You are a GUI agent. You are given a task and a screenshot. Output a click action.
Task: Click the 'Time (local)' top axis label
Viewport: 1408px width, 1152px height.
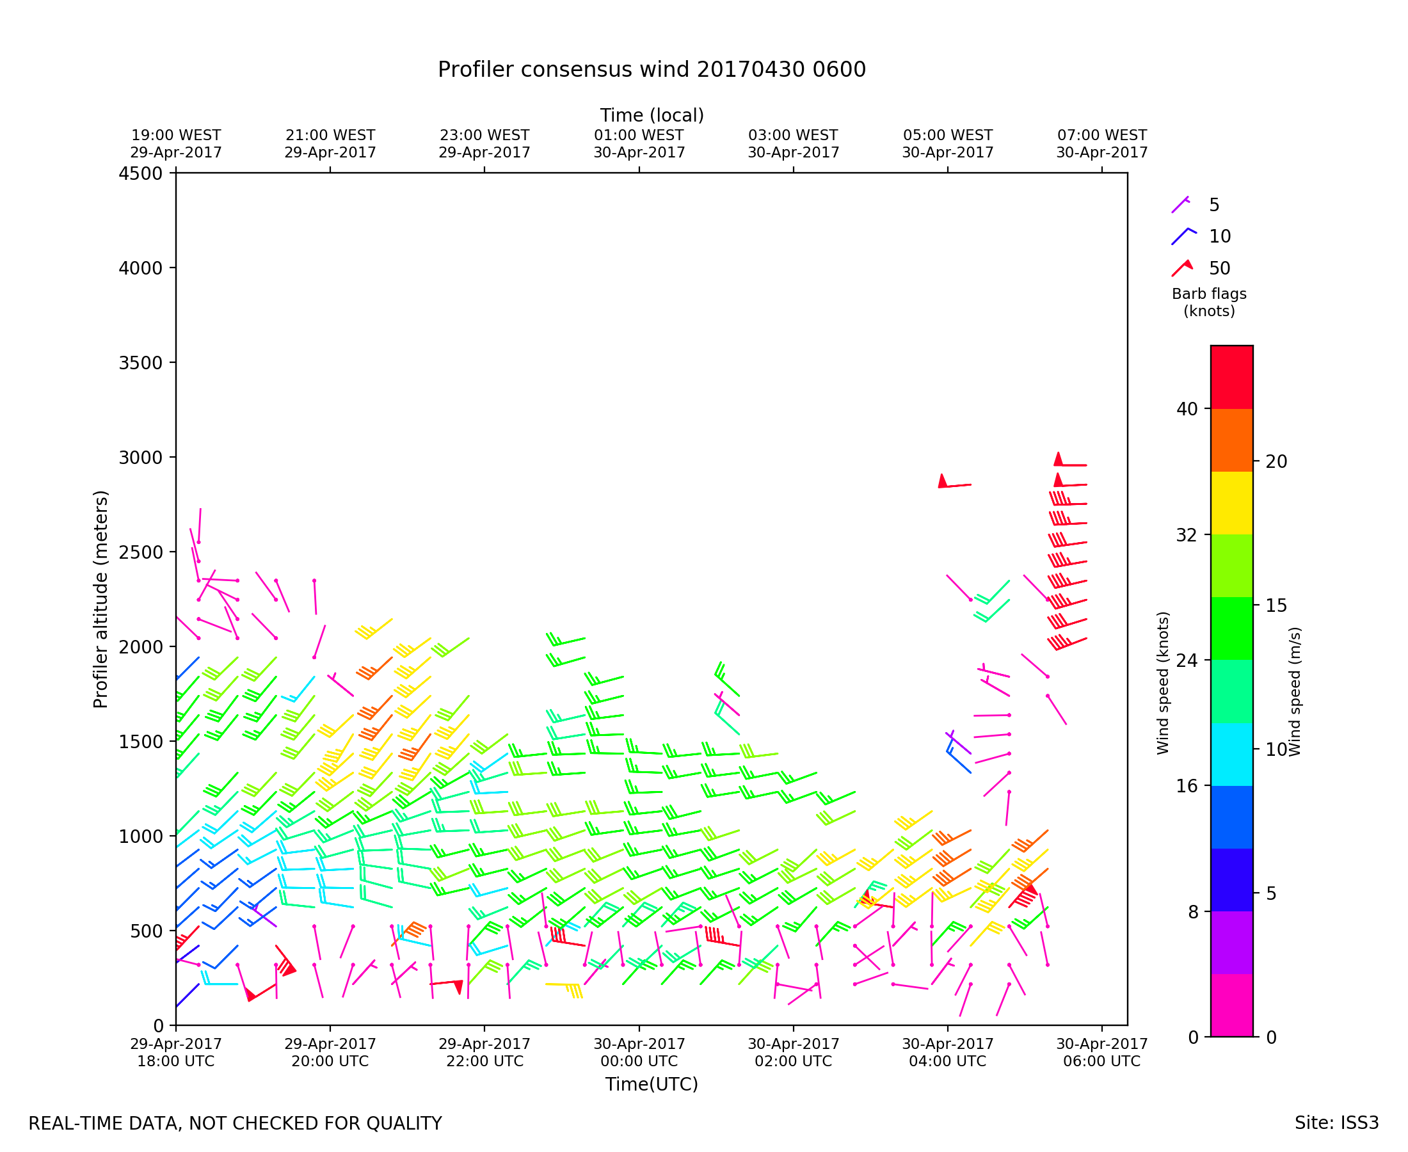[x=652, y=115]
